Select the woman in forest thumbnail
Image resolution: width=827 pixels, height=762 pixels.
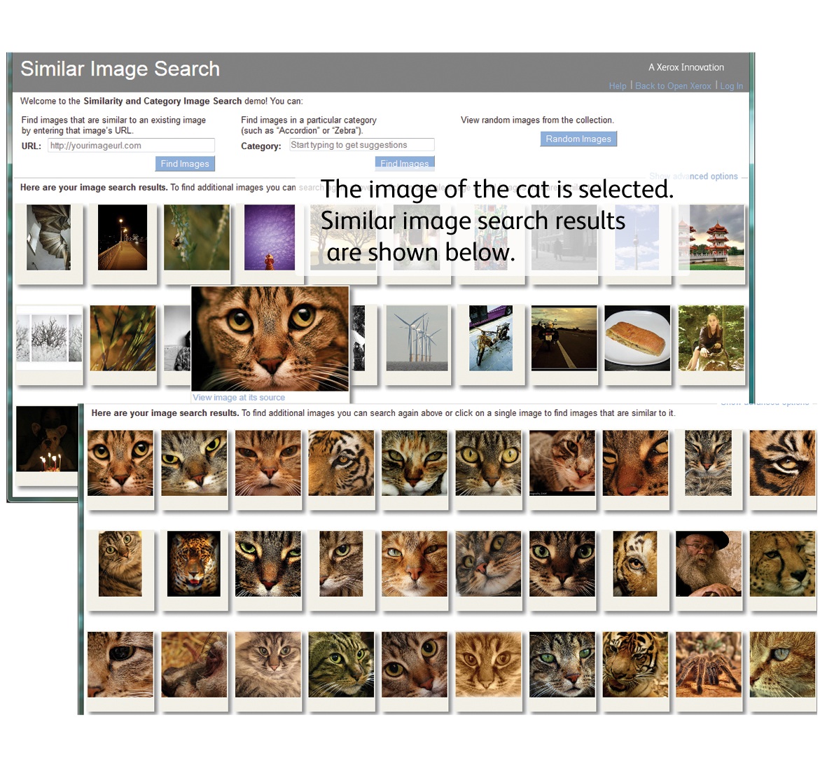711,338
